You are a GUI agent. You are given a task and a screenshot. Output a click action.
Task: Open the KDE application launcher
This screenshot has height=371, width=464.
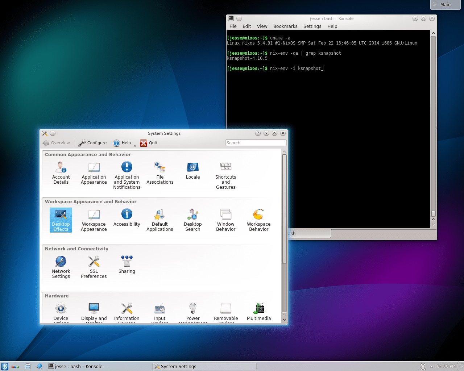pos(5,366)
